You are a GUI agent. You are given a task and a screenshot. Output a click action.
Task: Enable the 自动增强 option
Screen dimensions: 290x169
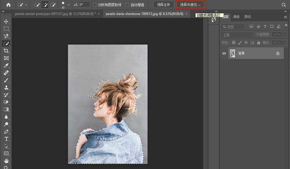pos(128,5)
